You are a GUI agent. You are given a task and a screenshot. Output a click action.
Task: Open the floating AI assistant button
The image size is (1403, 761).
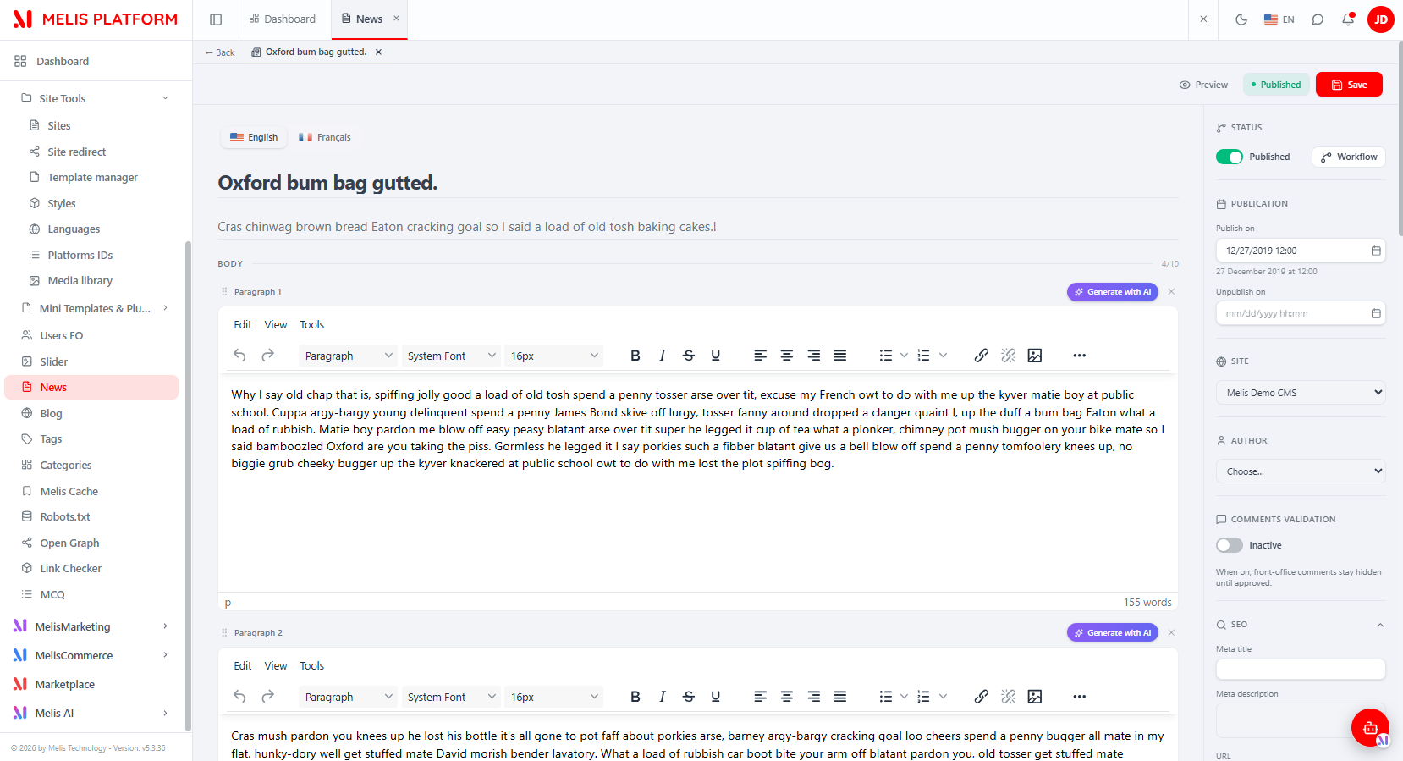coord(1370,727)
